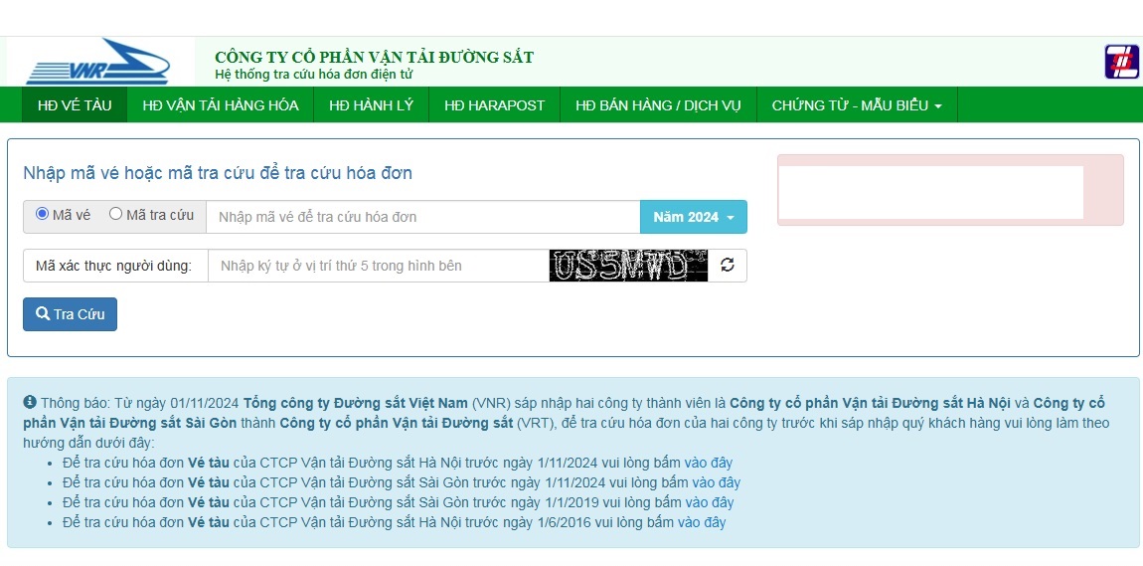Open 'vào đây' link for Hà Nội before 1/6/2016
The height and width of the screenshot is (566, 1143).
702,522
